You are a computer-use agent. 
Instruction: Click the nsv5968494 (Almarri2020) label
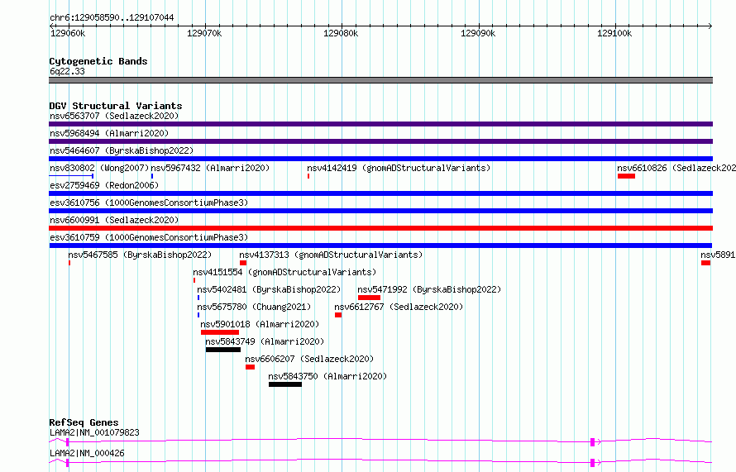tap(109, 133)
